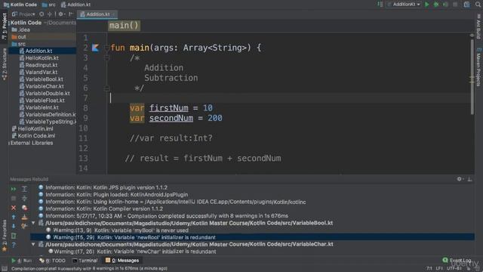Viewport: 483px width, 272px height.
Task: Click the main() breadcrumb above editor
Action: point(124,25)
